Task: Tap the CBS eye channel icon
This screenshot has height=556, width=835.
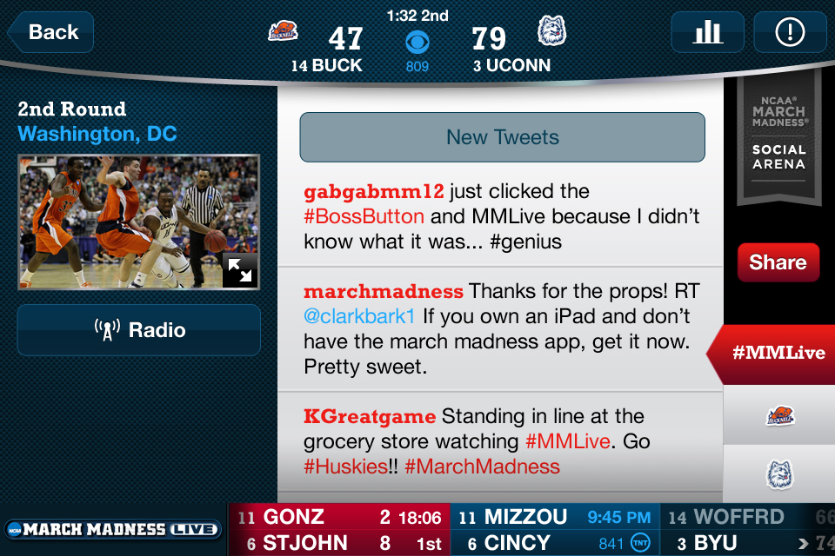Action: click(x=417, y=43)
